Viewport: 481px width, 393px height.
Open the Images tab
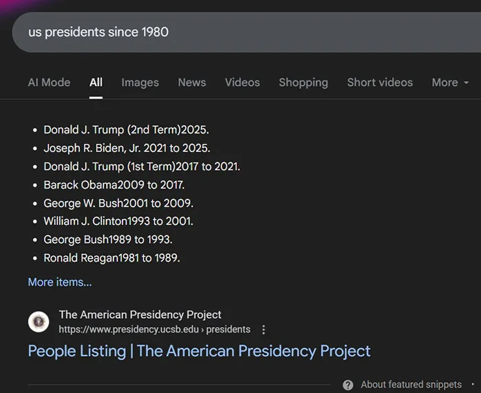[x=140, y=83]
